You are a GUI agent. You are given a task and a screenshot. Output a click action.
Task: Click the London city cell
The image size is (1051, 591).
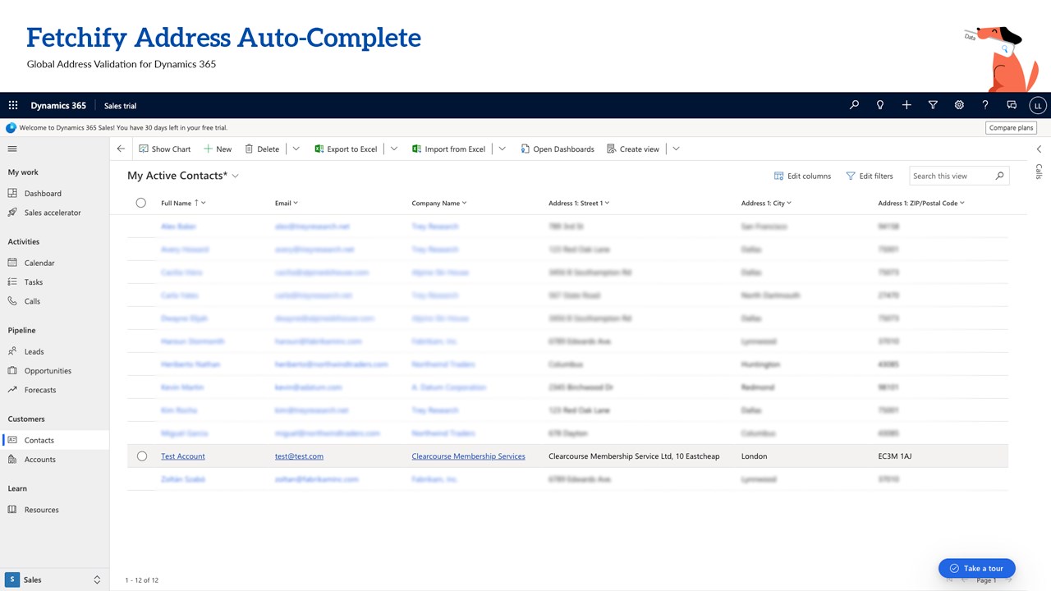(x=754, y=456)
